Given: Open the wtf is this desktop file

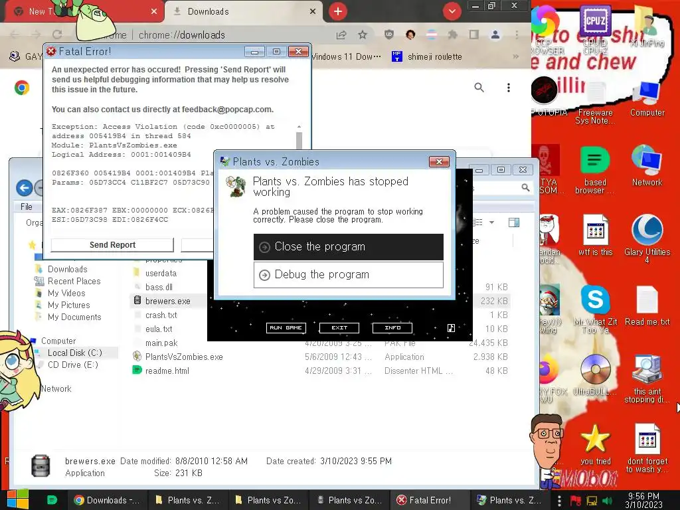Looking at the screenshot, I should pos(595,236).
